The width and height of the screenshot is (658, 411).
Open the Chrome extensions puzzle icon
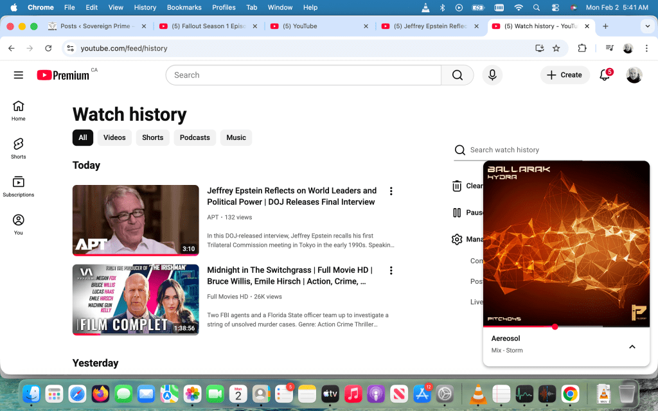pos(582,48)
